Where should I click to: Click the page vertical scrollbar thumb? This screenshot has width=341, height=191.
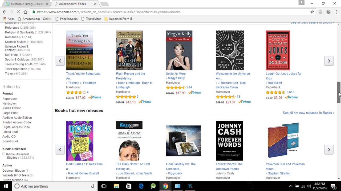tap(339, 92)
